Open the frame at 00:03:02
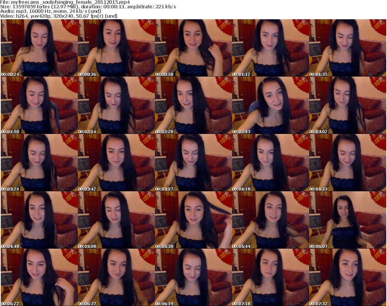This screenshot has width=387, height=306. 348,105
